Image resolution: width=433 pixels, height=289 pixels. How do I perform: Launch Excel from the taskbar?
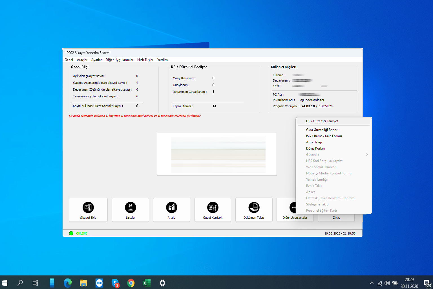(147, 283)
